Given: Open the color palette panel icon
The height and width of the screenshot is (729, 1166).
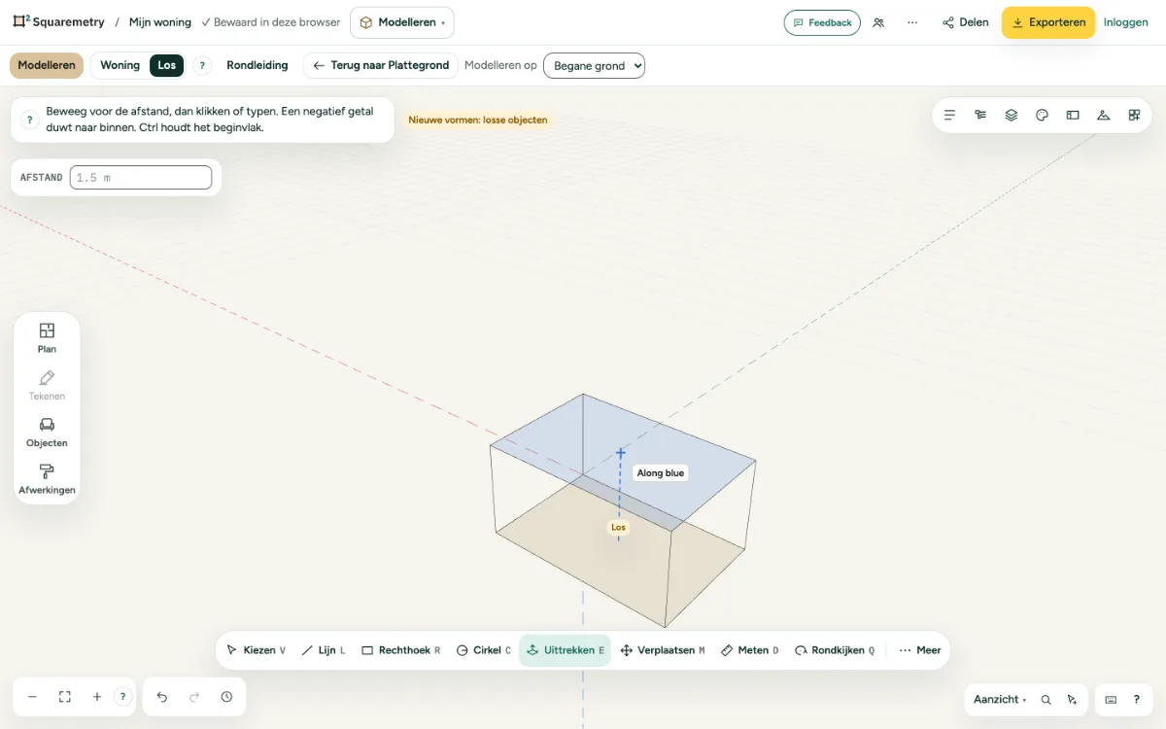Looking at the screenshot, I should [1042, 115].
